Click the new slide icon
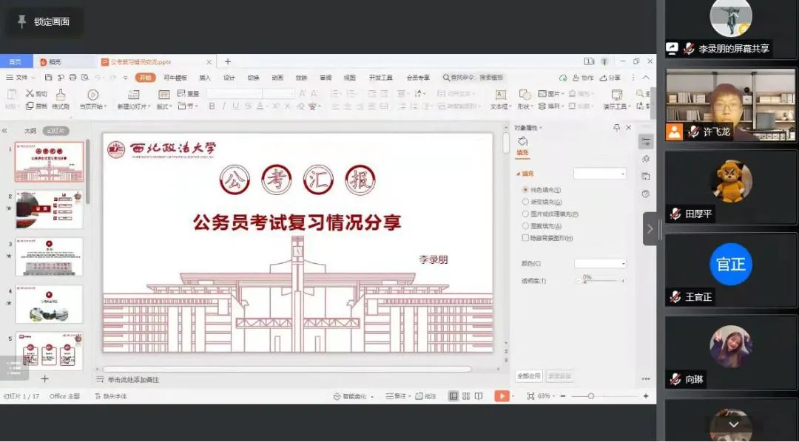 point(133,95)
